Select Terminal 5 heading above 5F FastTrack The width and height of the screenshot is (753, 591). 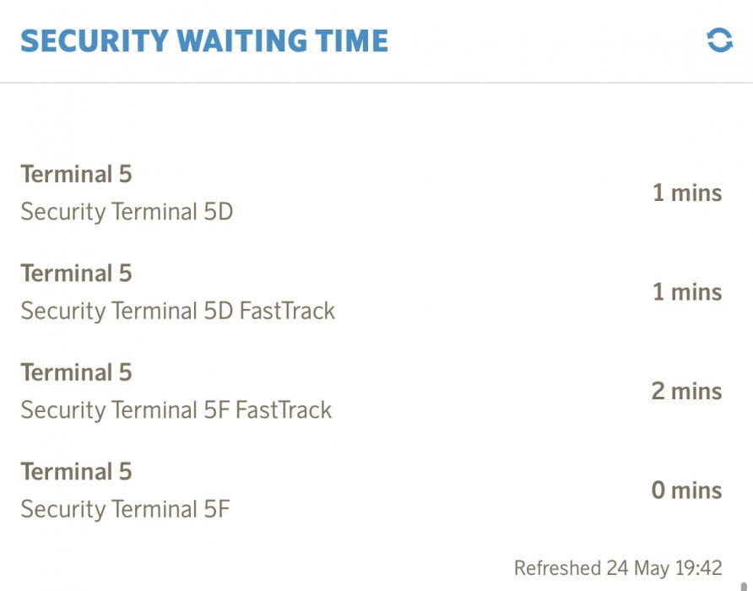pos(76,372)
